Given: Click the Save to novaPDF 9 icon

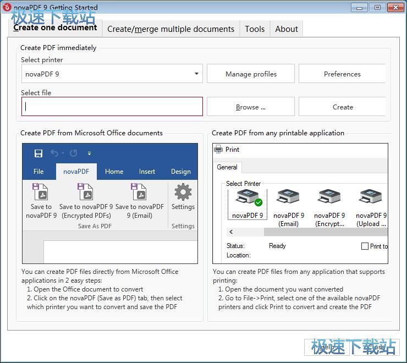Looking at the screenshot, I should coord(41,193).
